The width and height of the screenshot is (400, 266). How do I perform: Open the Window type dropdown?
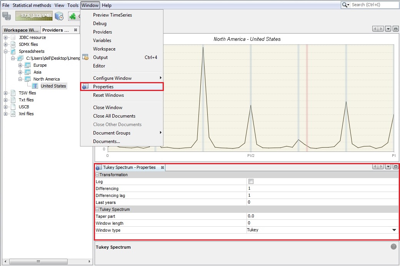point(394,230)
